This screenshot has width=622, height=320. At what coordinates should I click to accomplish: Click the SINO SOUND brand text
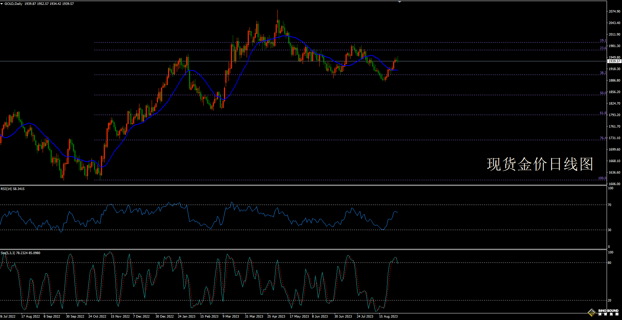click(x=608, y=311)
